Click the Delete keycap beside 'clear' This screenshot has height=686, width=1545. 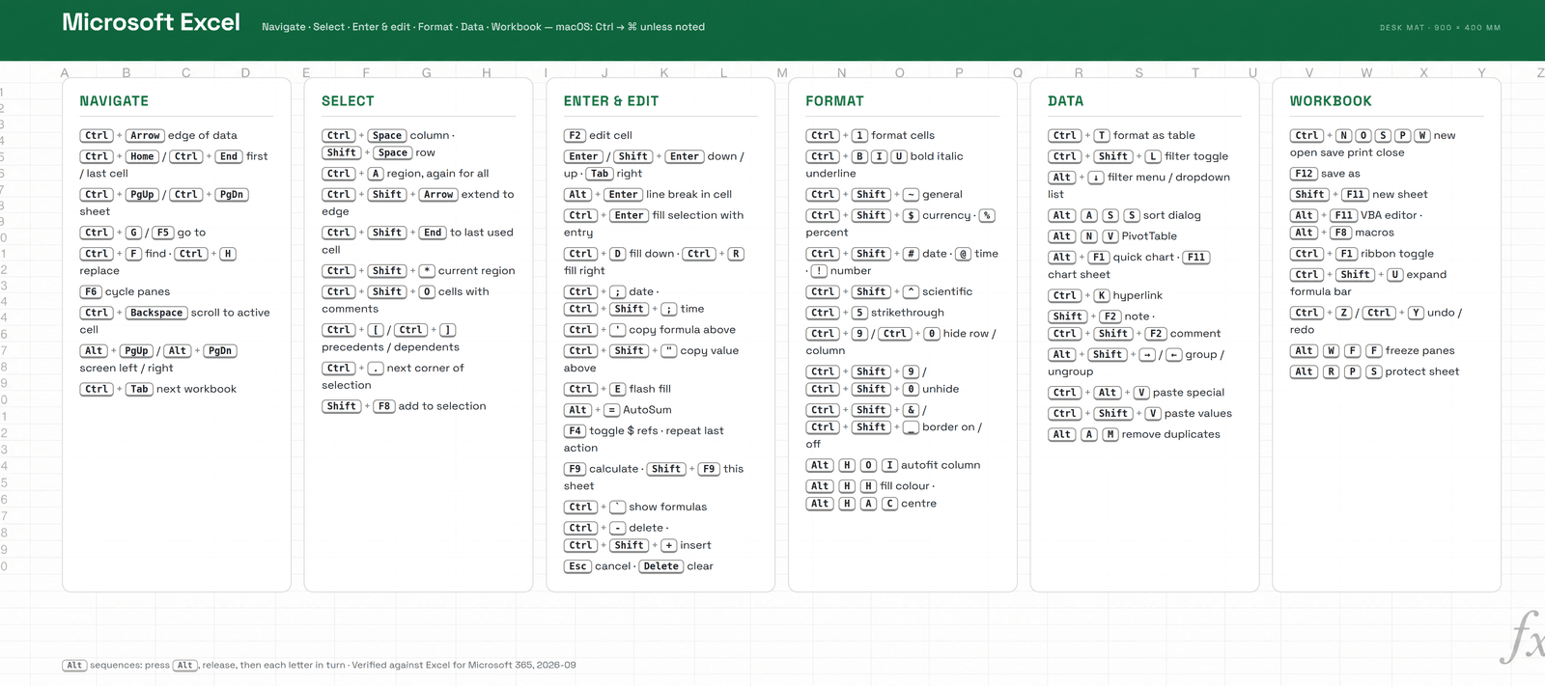coord(661,566)
